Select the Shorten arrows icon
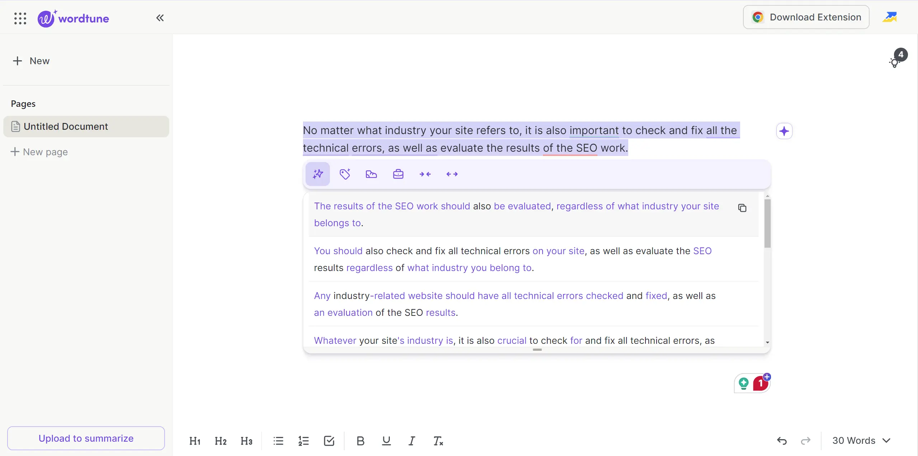 (x=425, y=174)
